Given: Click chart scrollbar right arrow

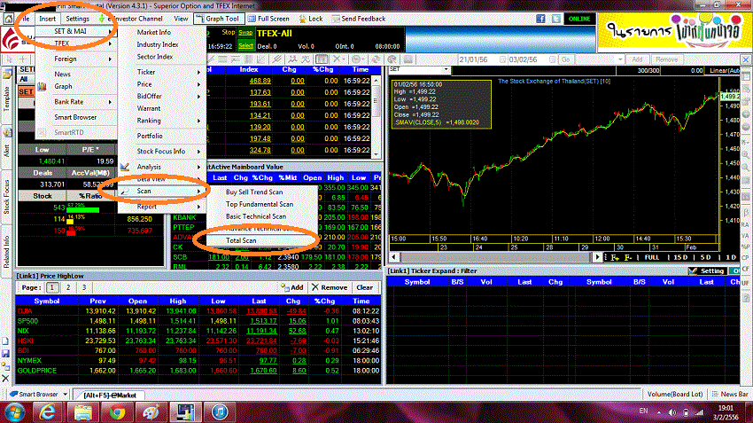Looking at the screenshot, I should pos(597,257).
